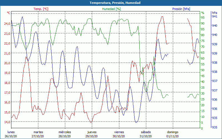The width and height of the screenshot is (222, 139).
Task: Click the green humidity axis value "50"
Action: click(203, 70)
